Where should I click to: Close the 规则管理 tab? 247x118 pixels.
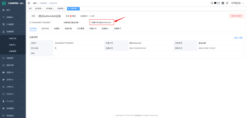[x=42, y=9]
